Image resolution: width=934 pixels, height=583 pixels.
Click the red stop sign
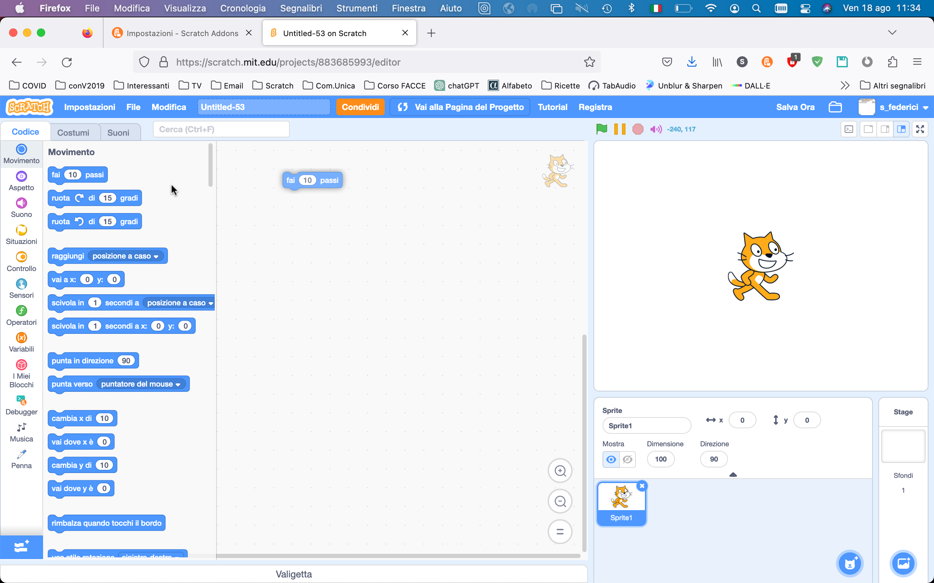[x=638, y=129]
